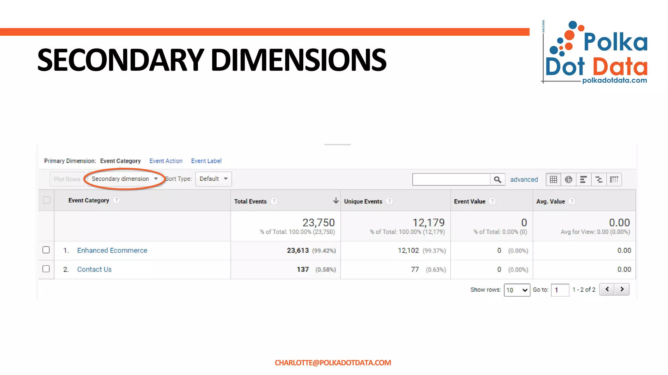The width and height of the screenshot is (668, 375).
Task: Click the Plot Rows button
Action: [67, 179]
